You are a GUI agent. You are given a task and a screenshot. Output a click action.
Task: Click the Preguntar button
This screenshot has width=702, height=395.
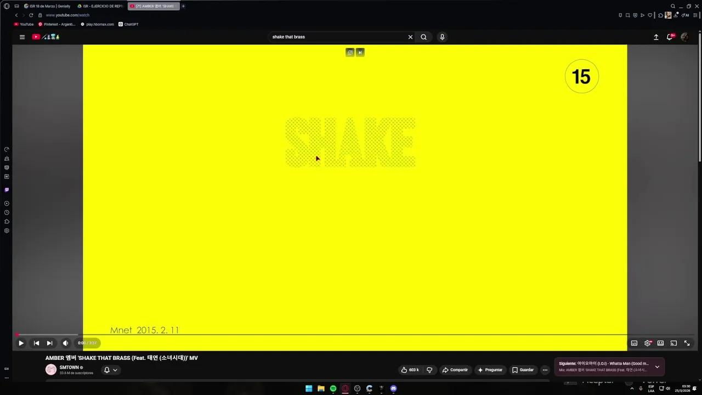click(x=490, y=370)
